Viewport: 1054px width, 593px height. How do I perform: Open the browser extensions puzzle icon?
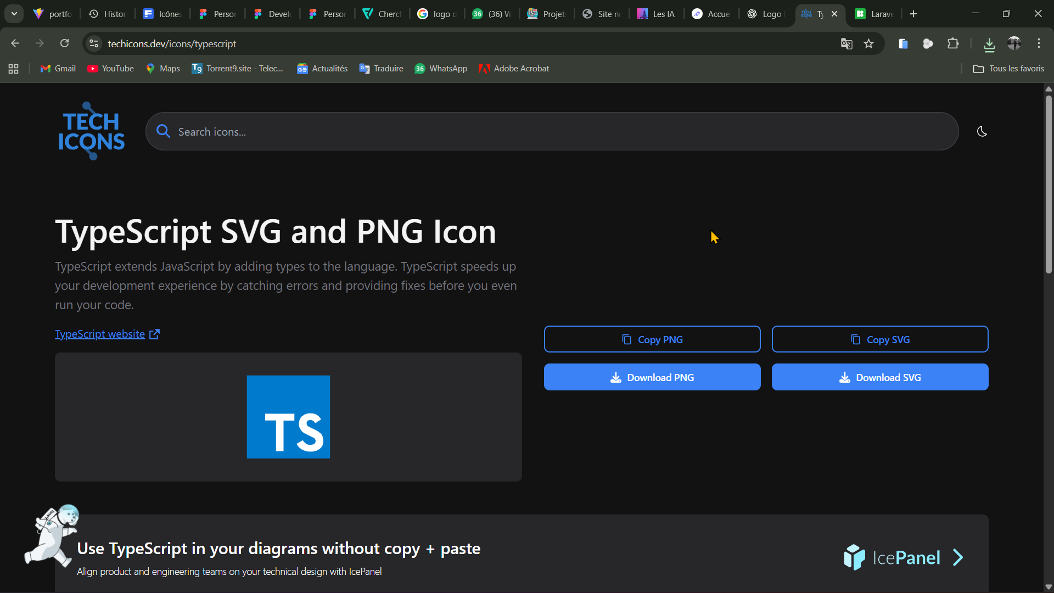(x=953, y=43)
